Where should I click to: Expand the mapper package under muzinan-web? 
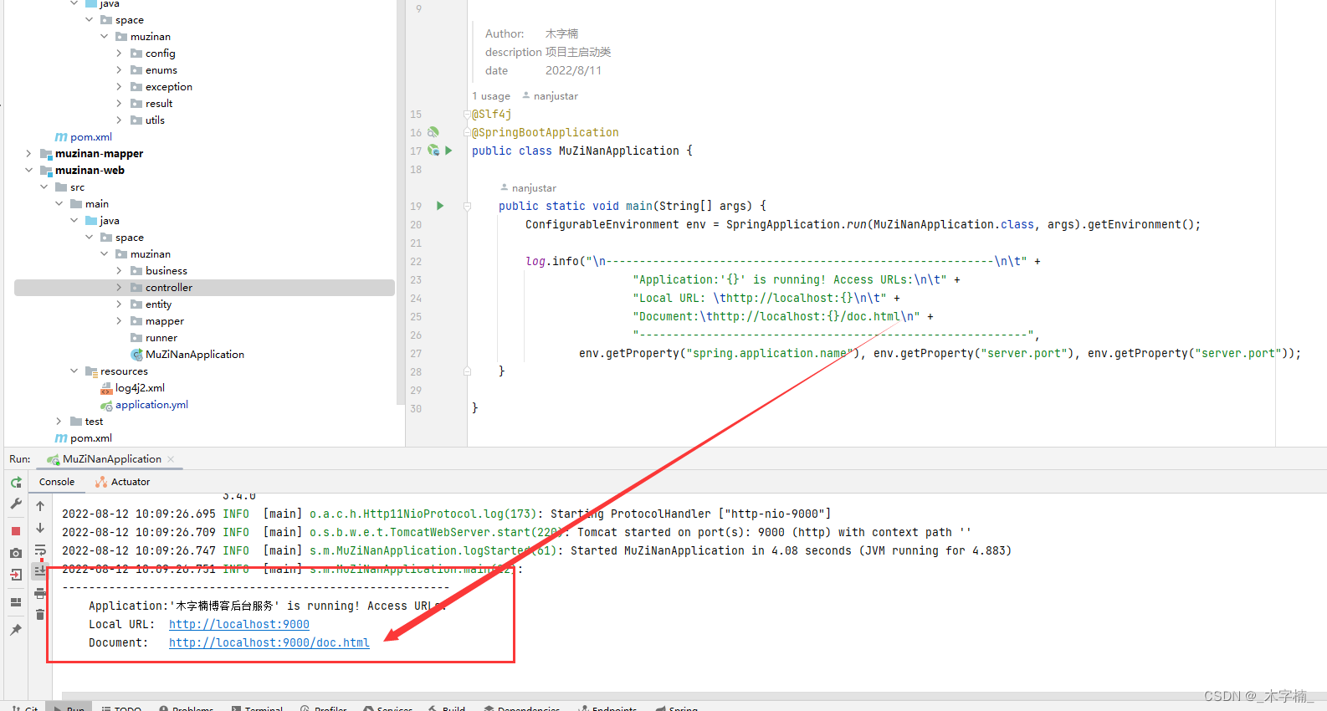120,321
